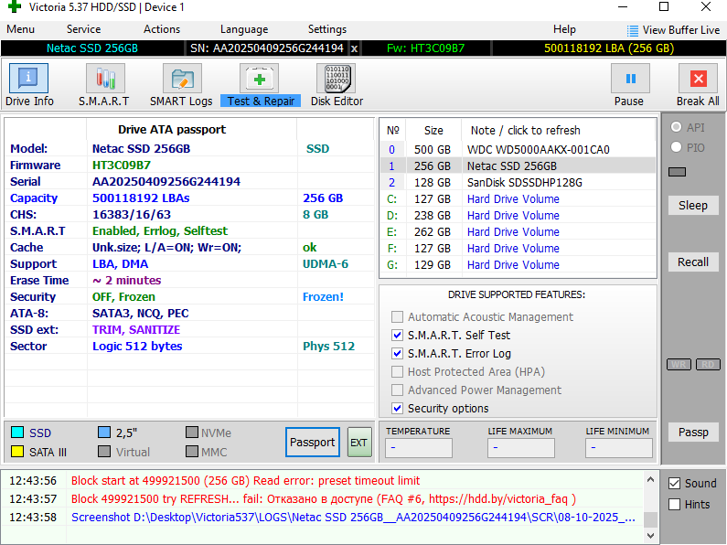
Task: Toggle the Sound checkbox
Action: tap(675, 484)
